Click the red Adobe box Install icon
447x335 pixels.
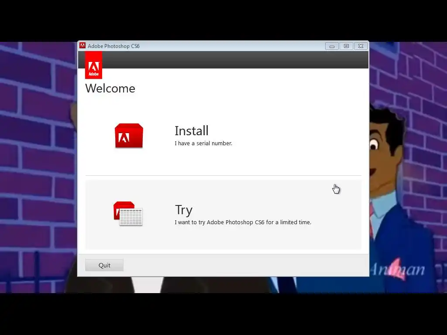point(129,136)
